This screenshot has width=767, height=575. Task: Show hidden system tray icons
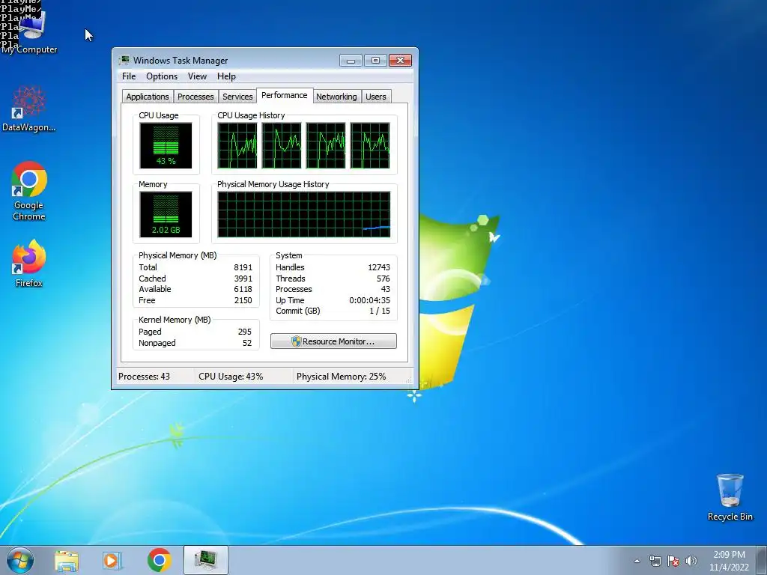pyautogui.click(x=637, y=561)
